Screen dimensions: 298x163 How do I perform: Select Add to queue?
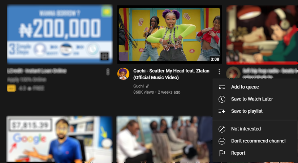[255, 87]
